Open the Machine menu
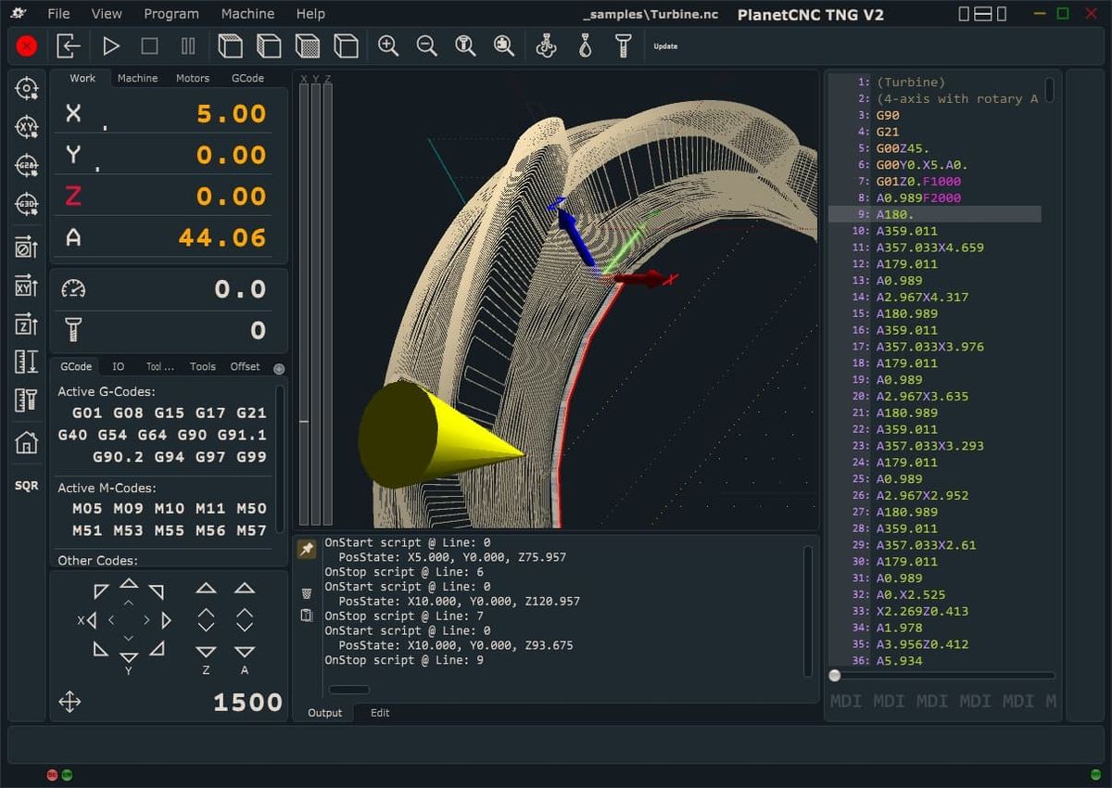The image size is (1112, 788). coord(247,14)
